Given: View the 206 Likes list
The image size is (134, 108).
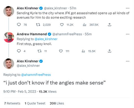Looking at the screenshot, I should coord(57,103).
